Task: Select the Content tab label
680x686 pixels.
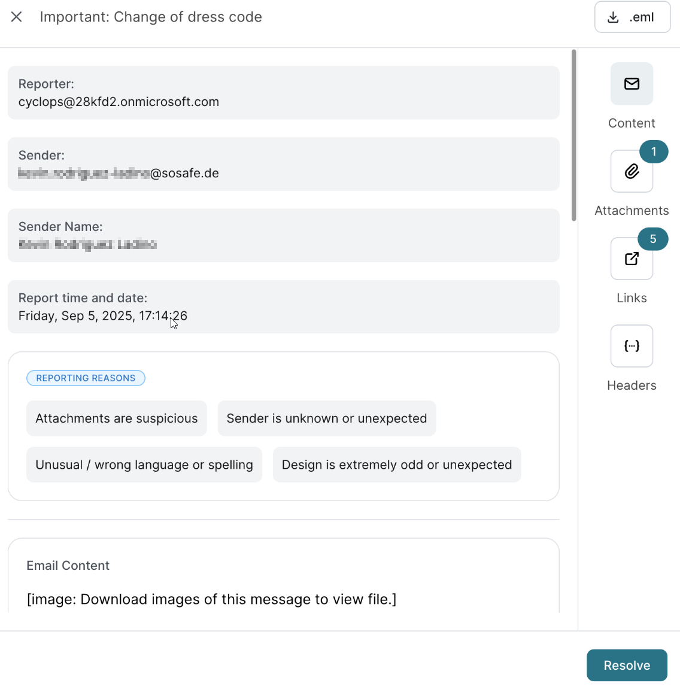Action: click(632, 123)
